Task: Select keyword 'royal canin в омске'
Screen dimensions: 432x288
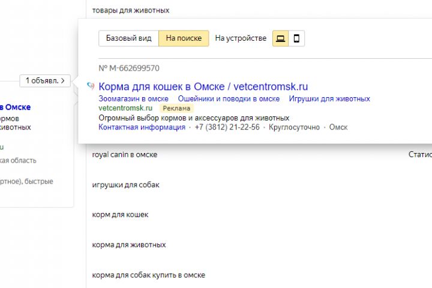Action: pyautogui.click(x=125, y=155)
